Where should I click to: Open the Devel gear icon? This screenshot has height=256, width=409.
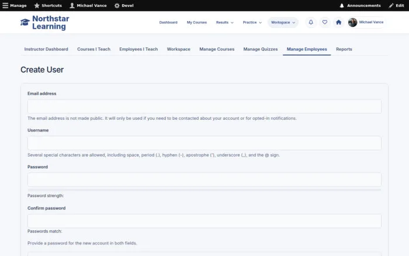click(117, 5)
